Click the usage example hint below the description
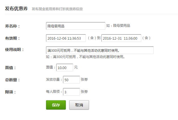This screenshot has height=120, width=178. 85,57
